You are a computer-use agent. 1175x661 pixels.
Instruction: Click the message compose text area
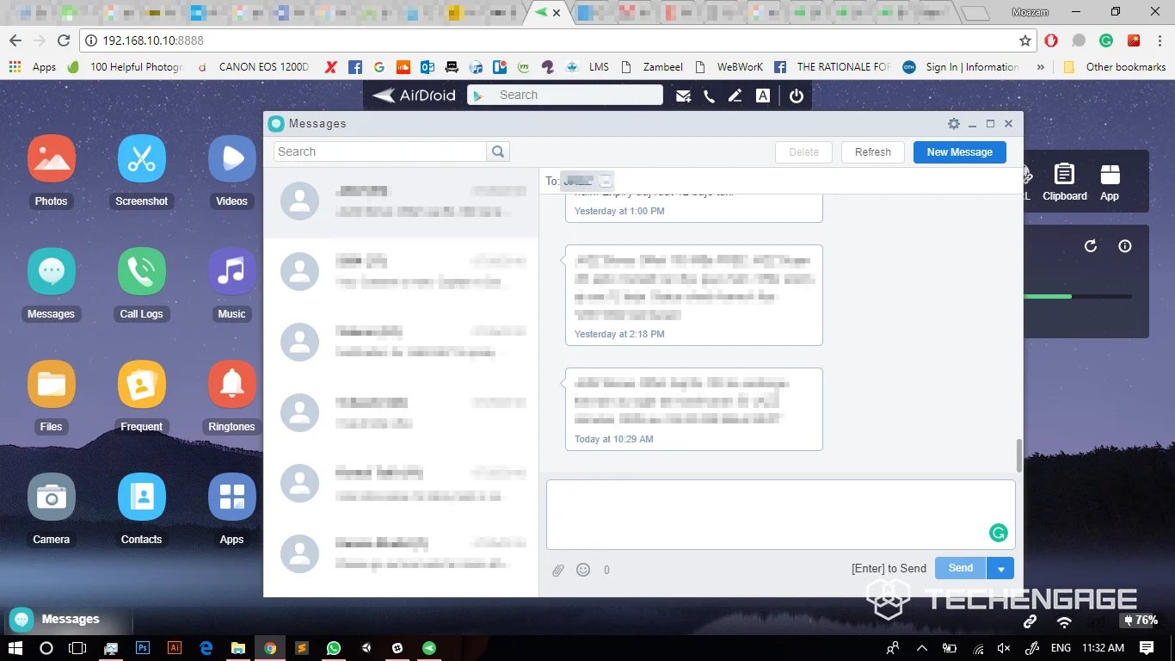(x=781, y=515)
